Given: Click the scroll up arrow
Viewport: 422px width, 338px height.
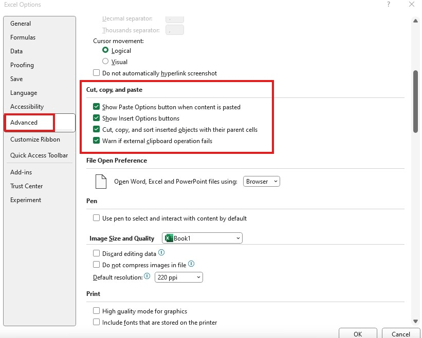Looking at the screenshot, I should 415,21.
